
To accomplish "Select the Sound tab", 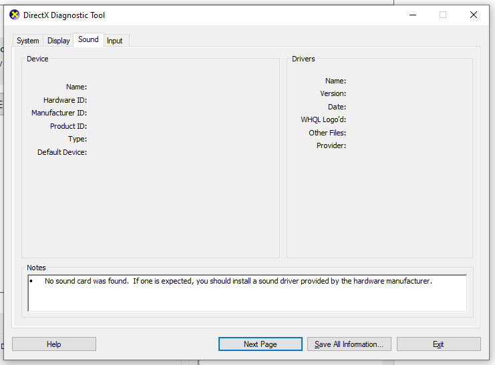I will [88, 39].
